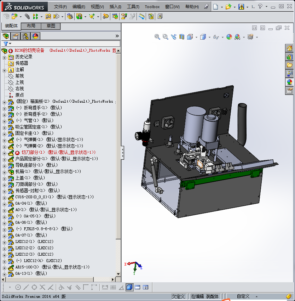Click the 自定义 units status bar button
The height and width of the screenshot is (301, 295).
243,296
